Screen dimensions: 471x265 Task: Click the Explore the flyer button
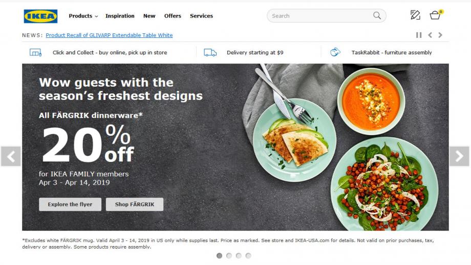pos(70,205)
